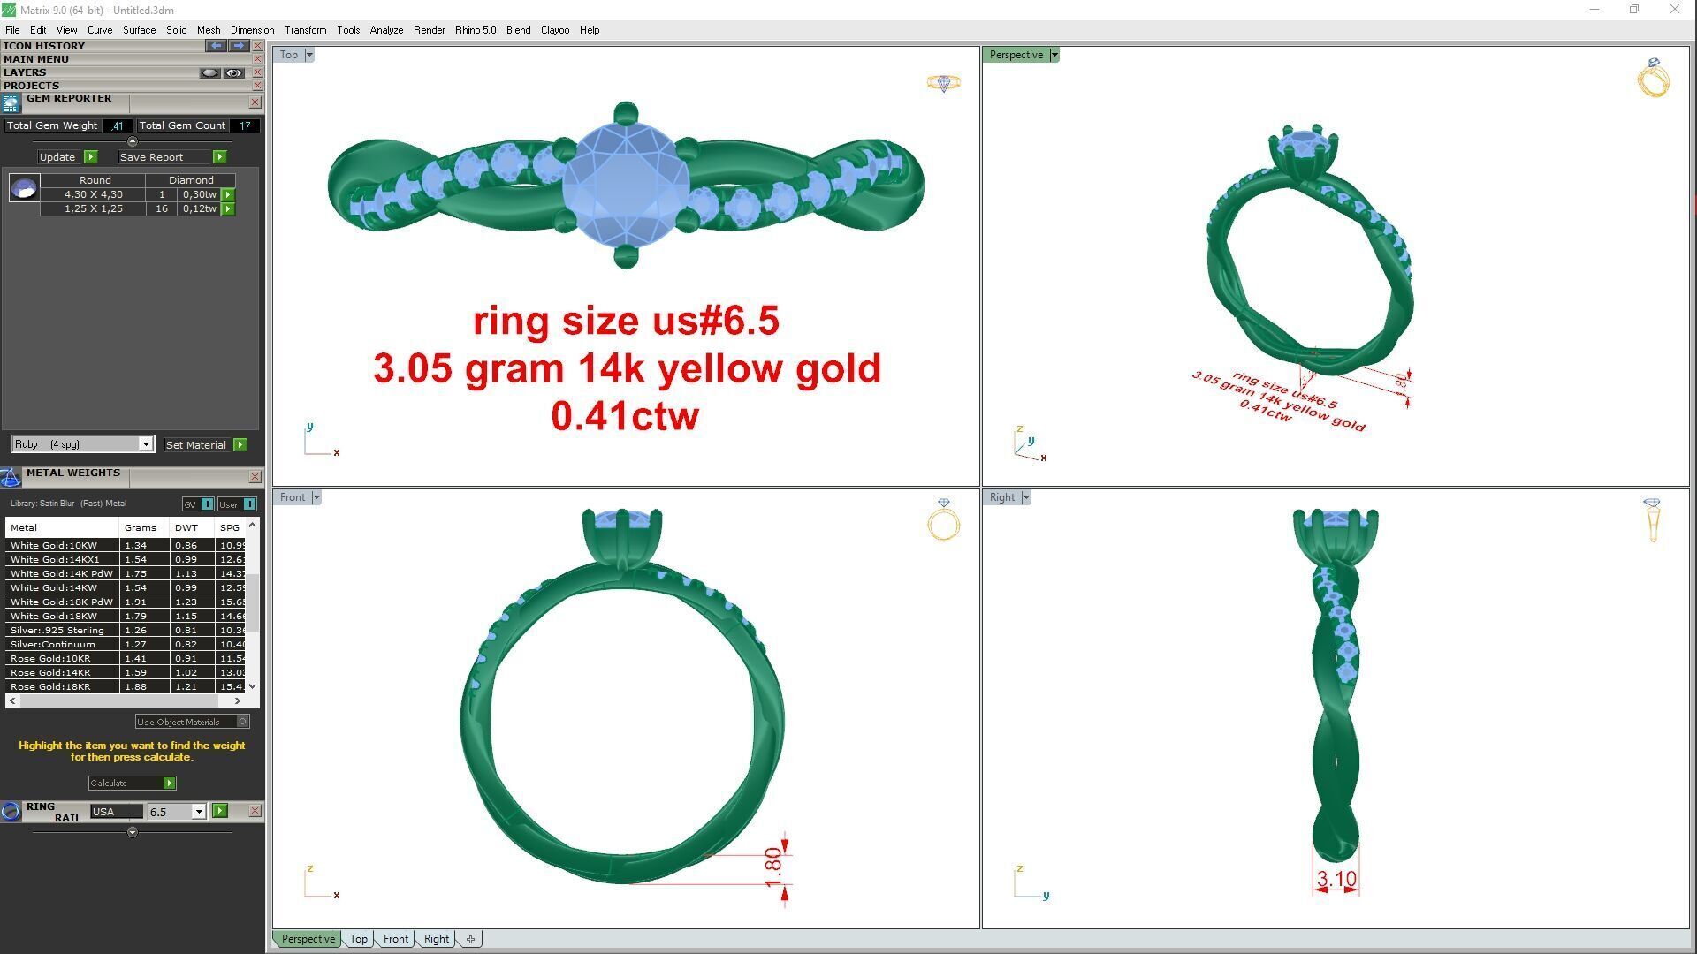Open the Clayoo menu
Viewport: 1697px width, 954px height.
tap(555, 30)
